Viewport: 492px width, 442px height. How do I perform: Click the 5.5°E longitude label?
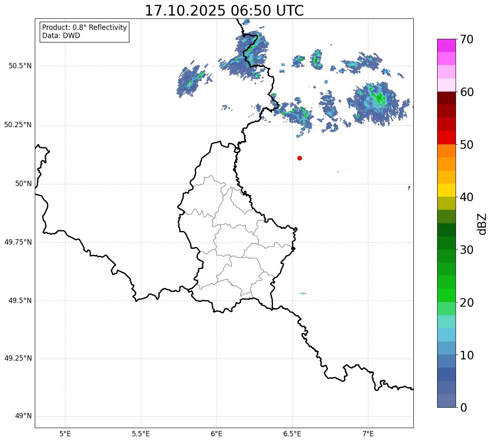141,433
